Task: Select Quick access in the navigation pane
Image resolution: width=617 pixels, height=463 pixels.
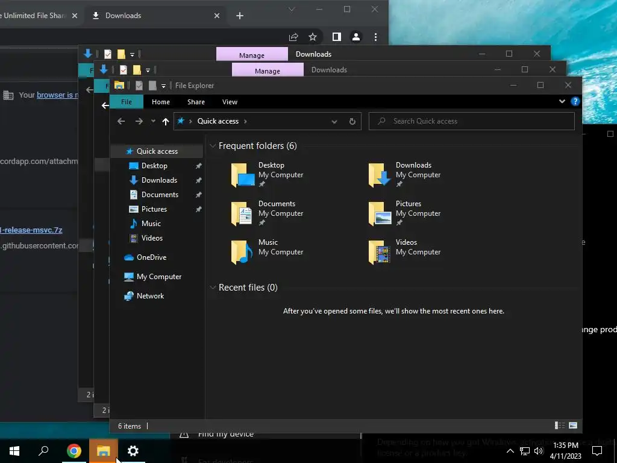Action: tap(157, 151)
